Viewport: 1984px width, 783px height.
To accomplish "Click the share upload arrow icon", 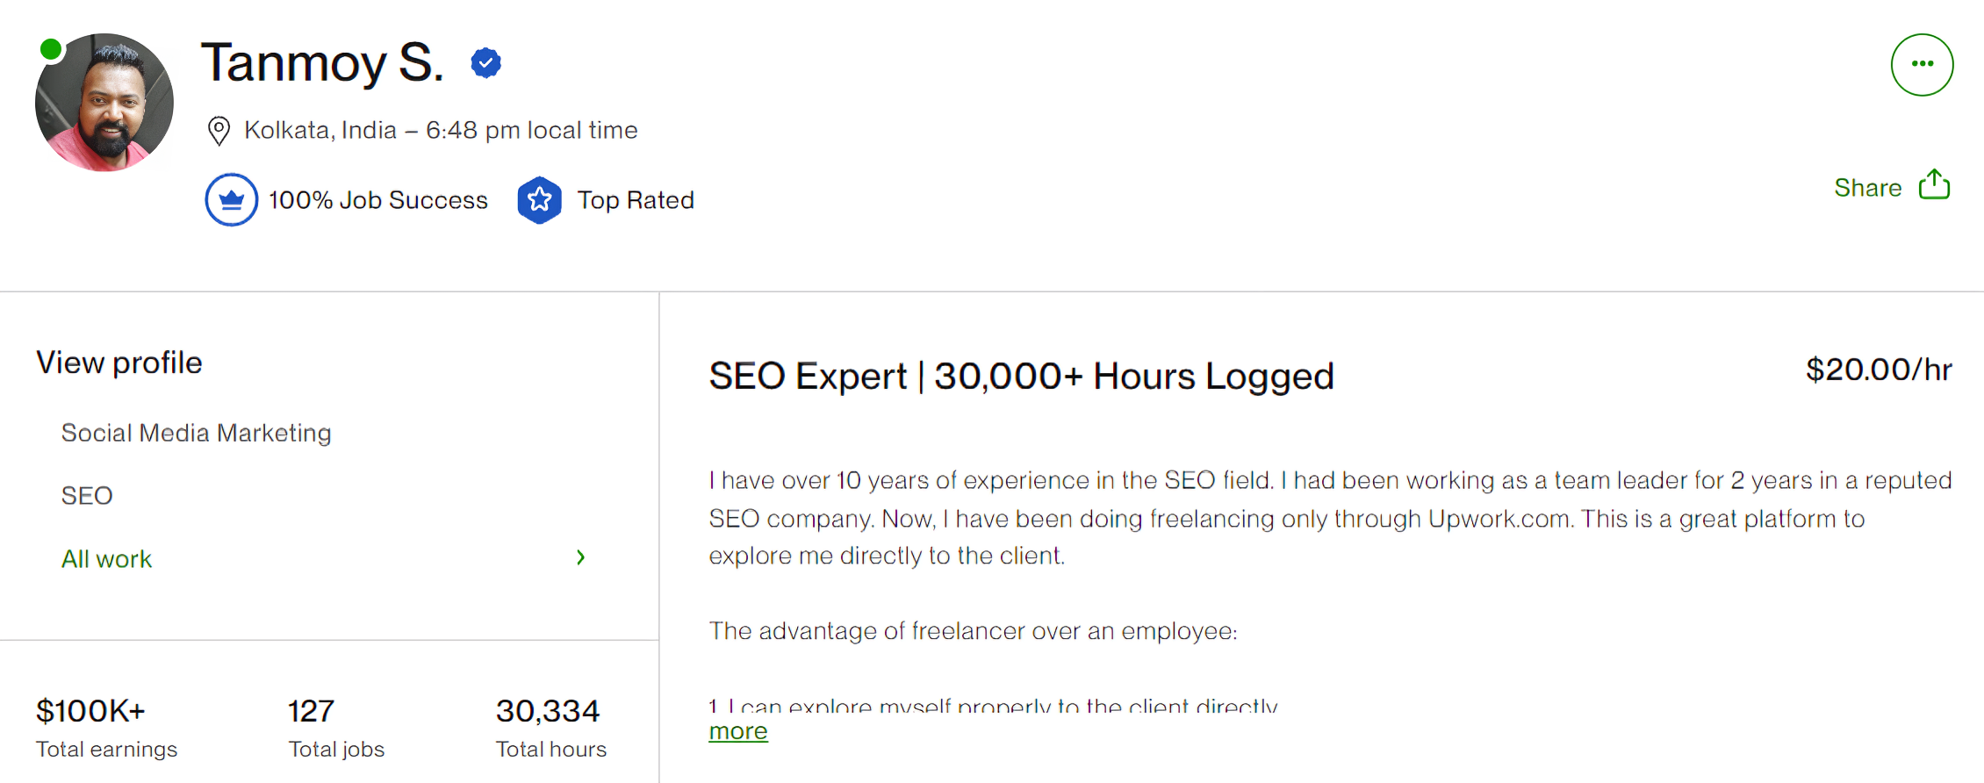I will (x=1934, y=184).
